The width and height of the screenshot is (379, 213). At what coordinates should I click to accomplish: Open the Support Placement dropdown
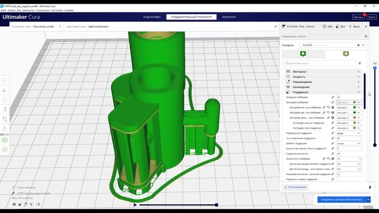point(349,133)
